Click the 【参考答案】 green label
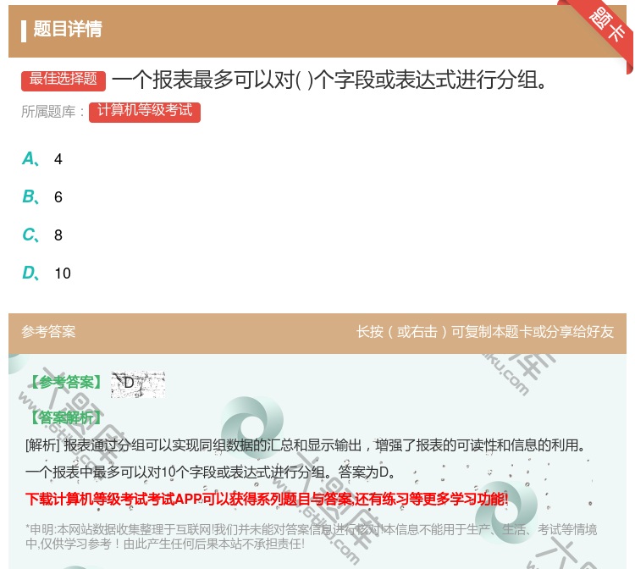This screenshot has height=569, width=635. click(65, 382)
